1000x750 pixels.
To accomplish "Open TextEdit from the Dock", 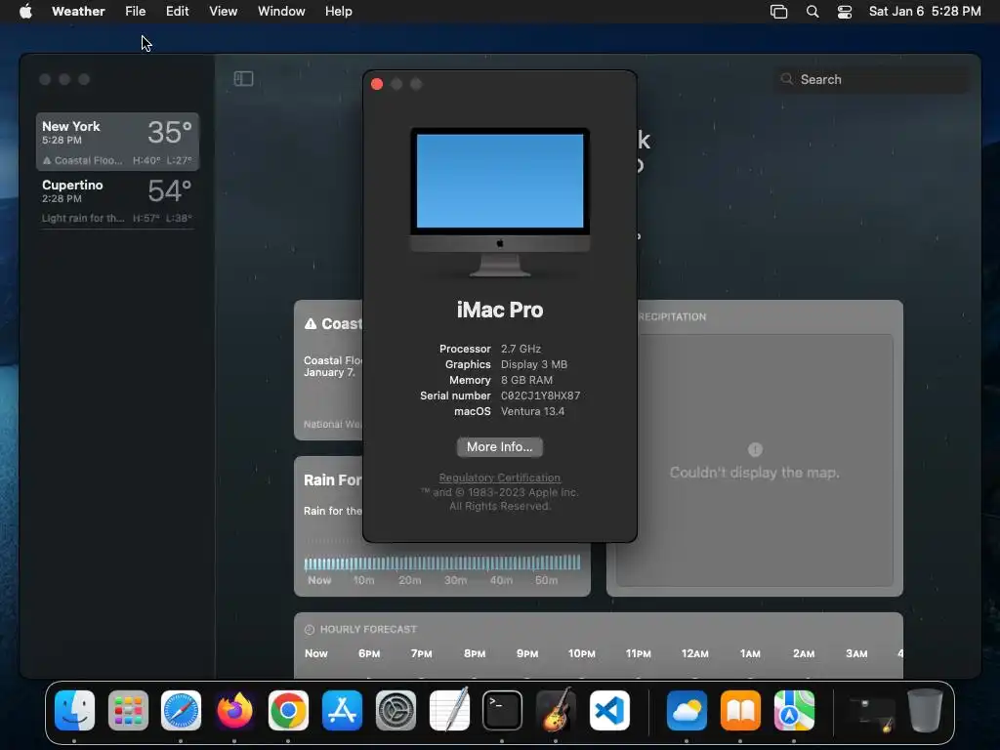I will pos(449,711).
